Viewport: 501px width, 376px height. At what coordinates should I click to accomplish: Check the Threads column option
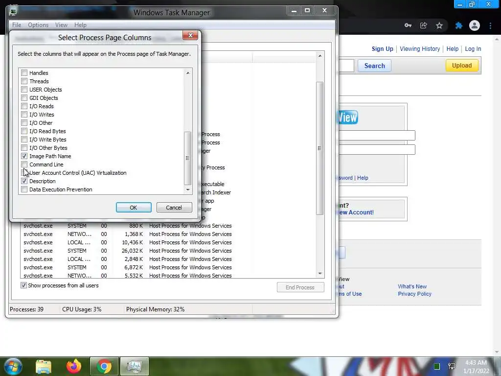24,81
